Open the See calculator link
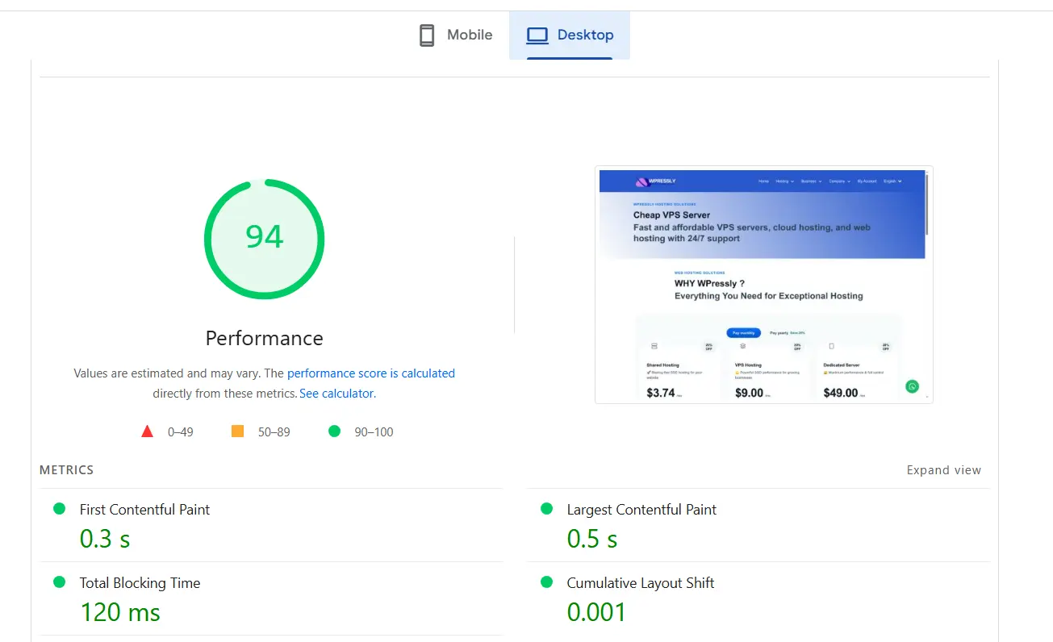Screen dimensions: 1053x642 336,393
